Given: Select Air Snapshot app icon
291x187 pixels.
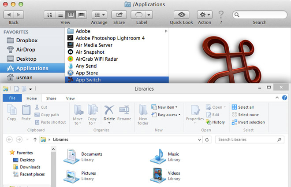Looking at the screenshot, I should (x=70, y=52).
